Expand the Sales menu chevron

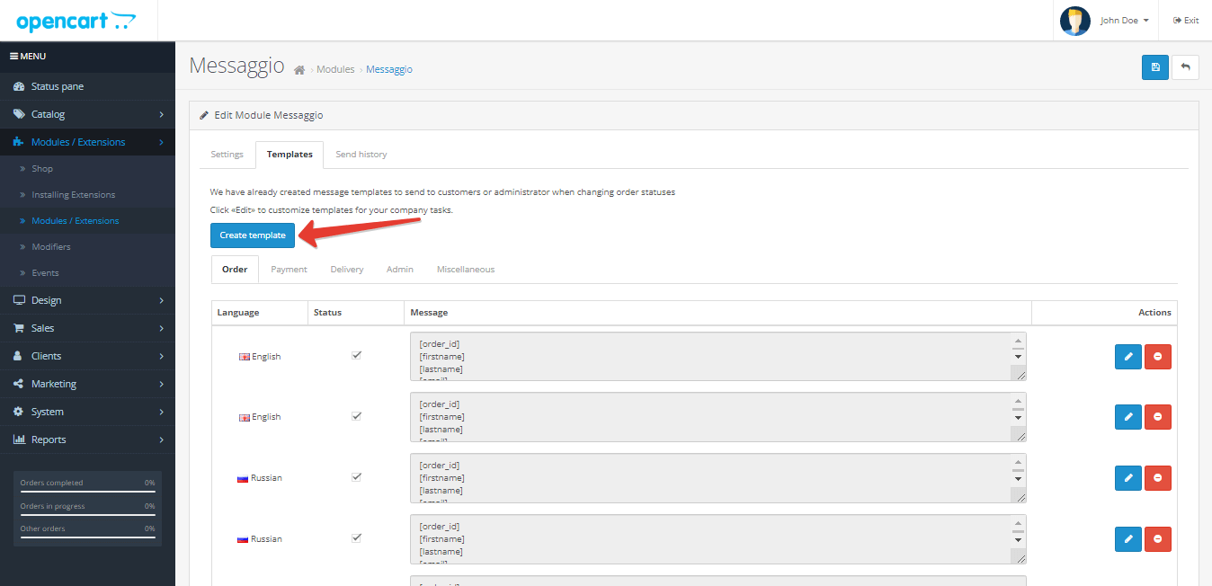pos(161,328)
